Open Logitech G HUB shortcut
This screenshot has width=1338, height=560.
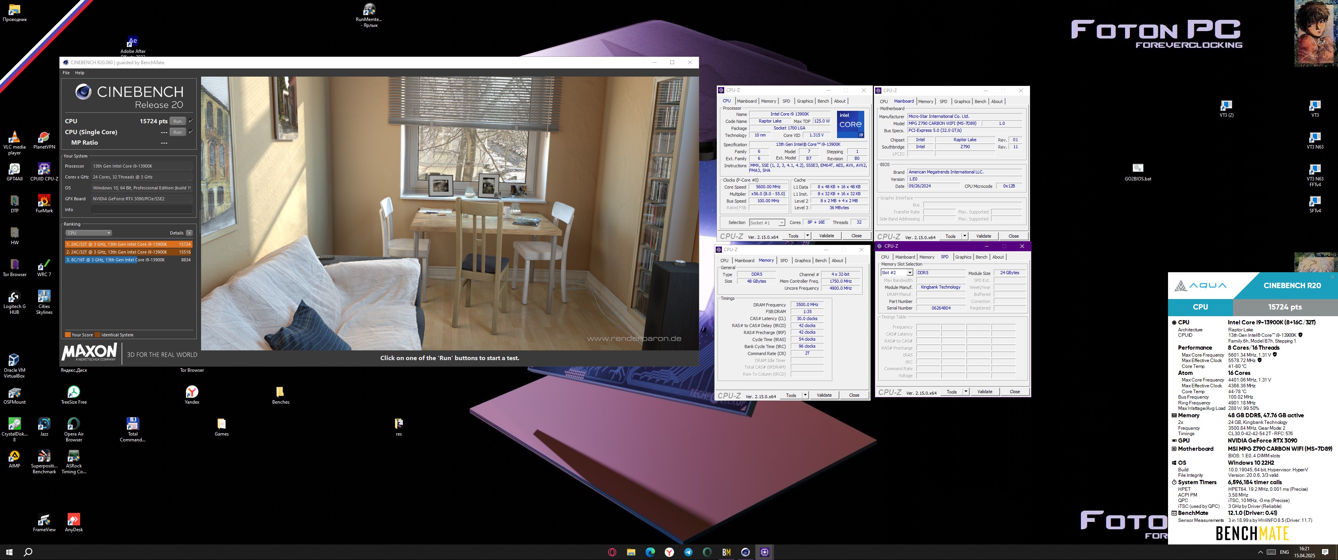[14, 302]
